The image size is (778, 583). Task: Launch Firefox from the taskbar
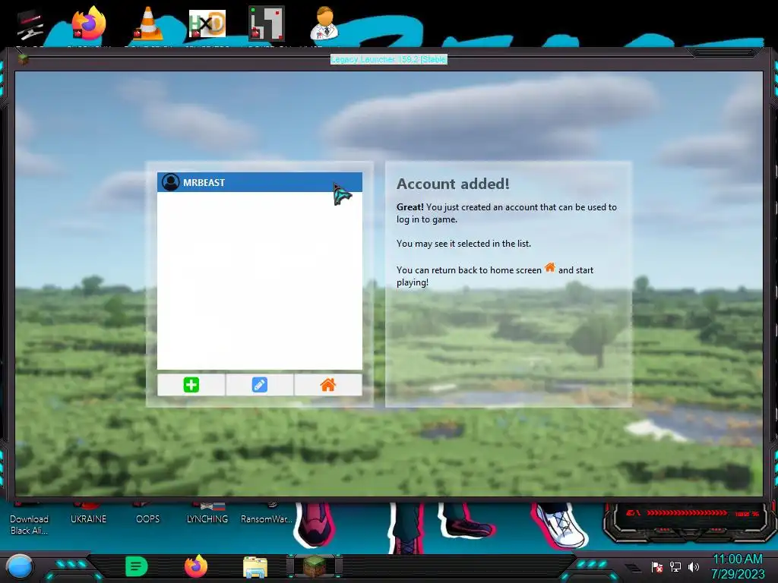196,566
